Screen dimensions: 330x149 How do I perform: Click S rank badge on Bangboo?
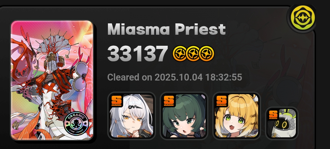pyautogui.click(x=273, y=115)
